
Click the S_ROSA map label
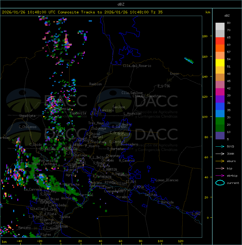[138, 187]
